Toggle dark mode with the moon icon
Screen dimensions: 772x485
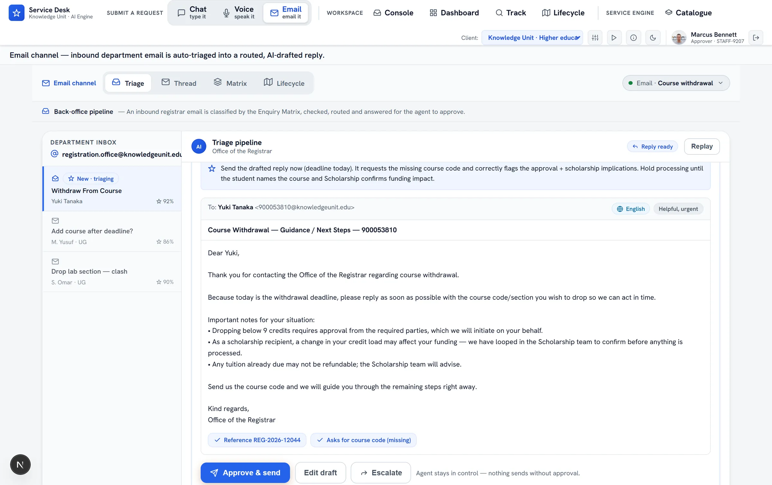(x=653, y=38)
